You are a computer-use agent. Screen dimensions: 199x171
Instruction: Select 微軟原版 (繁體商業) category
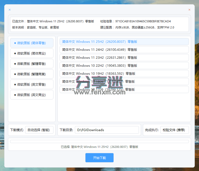point(32,74)
